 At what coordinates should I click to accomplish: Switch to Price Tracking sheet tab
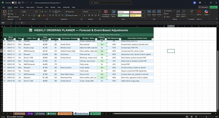click(65, 114)
